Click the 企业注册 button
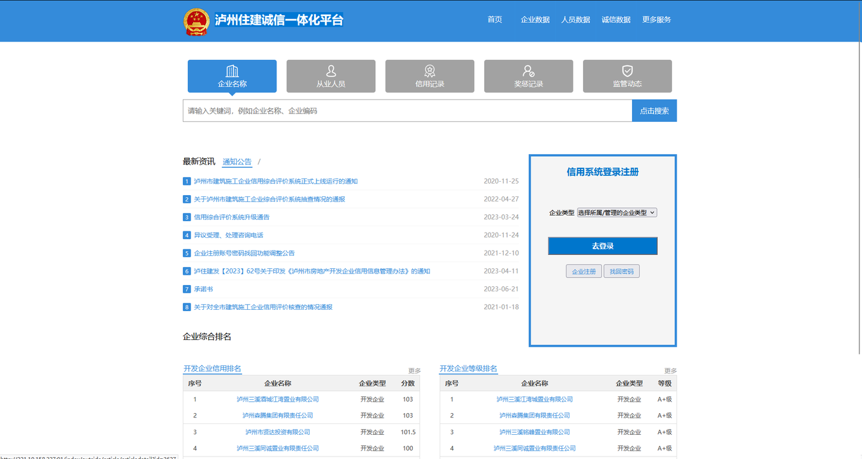862x459 pixels. click(584, 272)
